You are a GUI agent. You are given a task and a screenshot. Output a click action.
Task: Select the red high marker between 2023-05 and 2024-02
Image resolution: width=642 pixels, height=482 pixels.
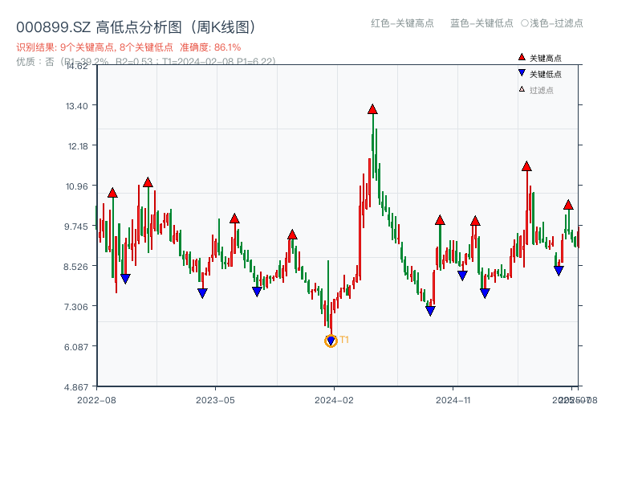[x=292, y=235]
